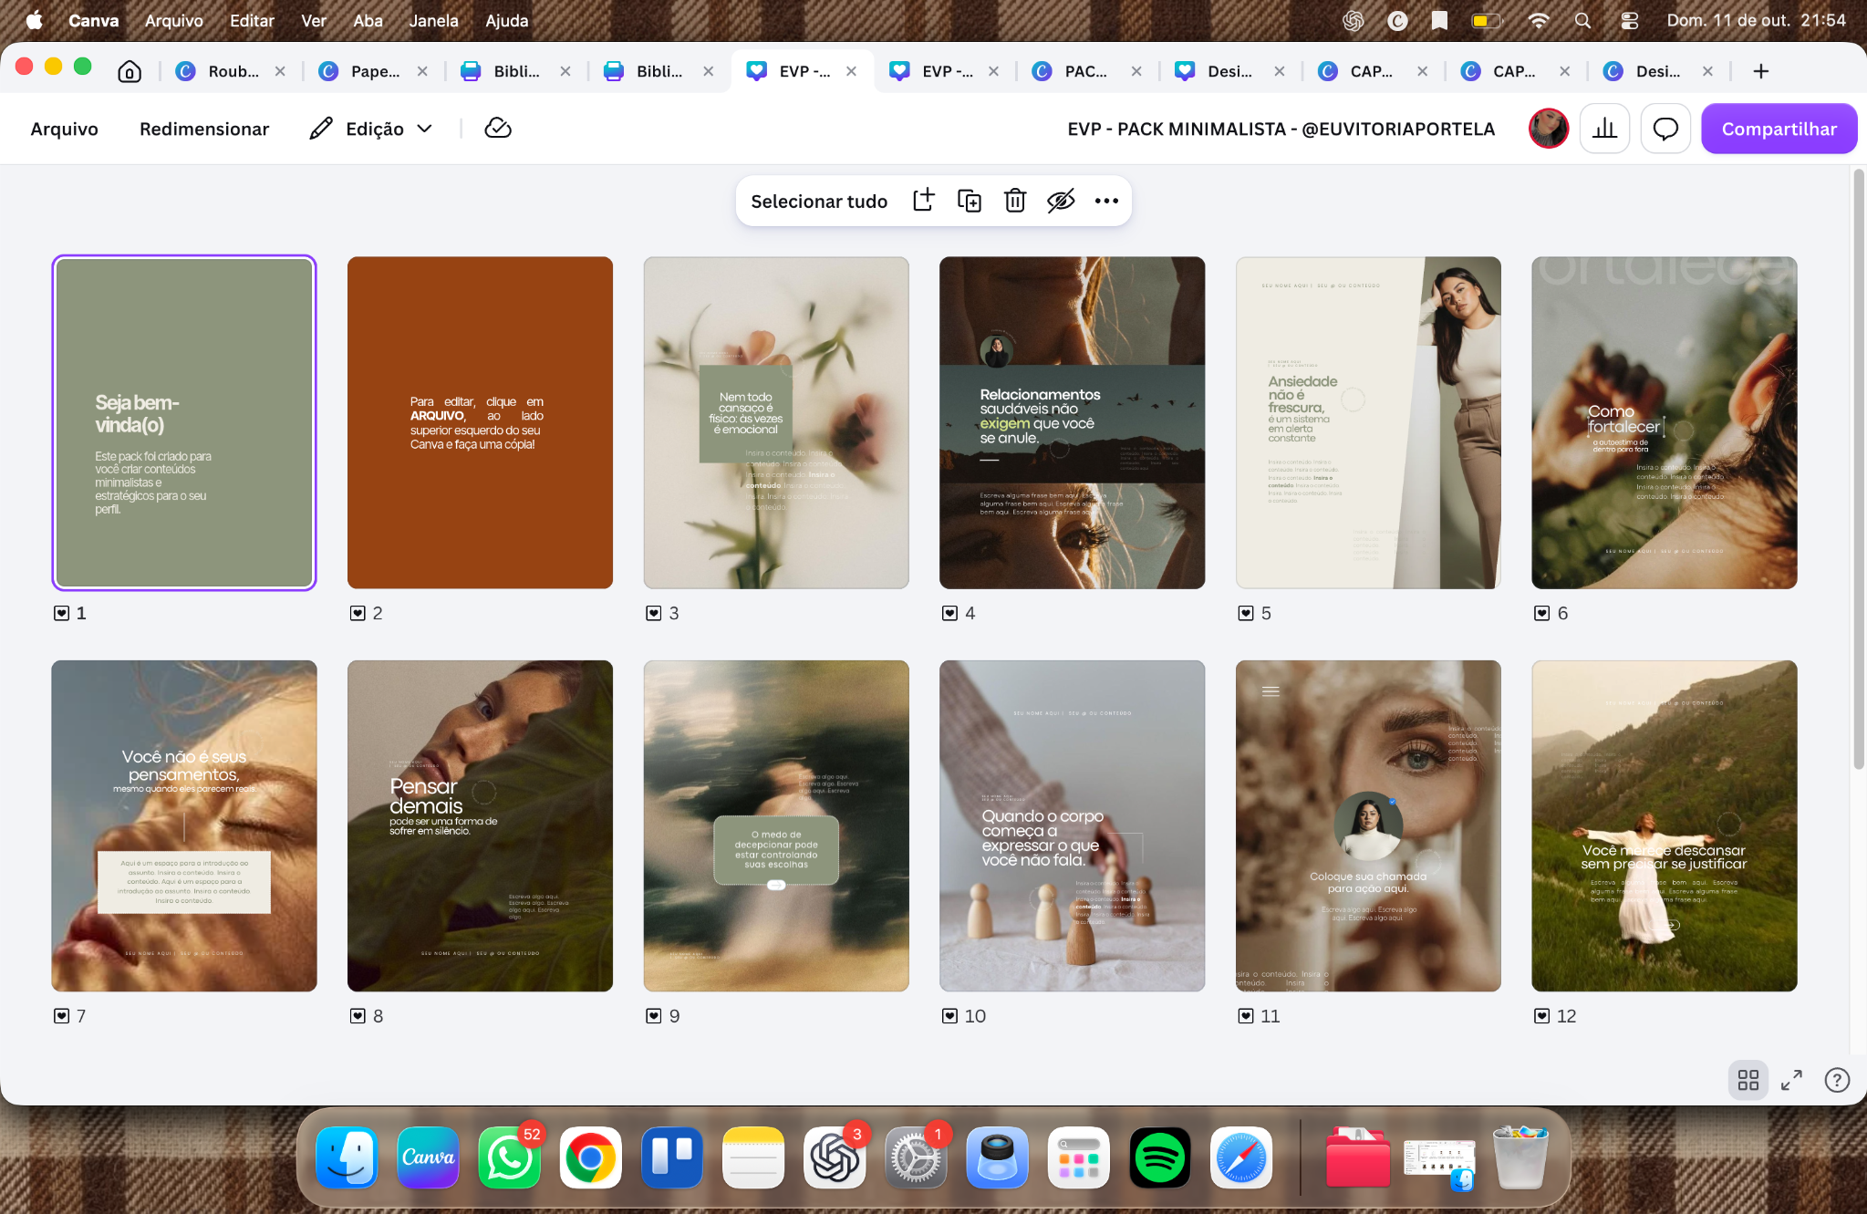Open the Arquivo menu in Canva toolbar
1867x1214 pixels.
[64, 129]
